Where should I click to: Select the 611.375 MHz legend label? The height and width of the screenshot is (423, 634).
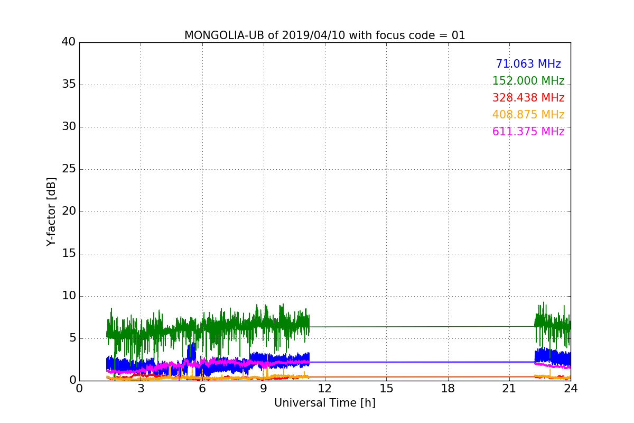(x=528, y=132)
